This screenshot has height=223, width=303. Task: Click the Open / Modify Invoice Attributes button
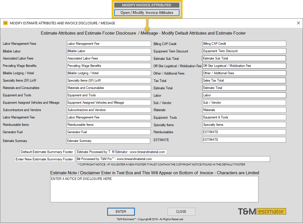pos(147,12)
